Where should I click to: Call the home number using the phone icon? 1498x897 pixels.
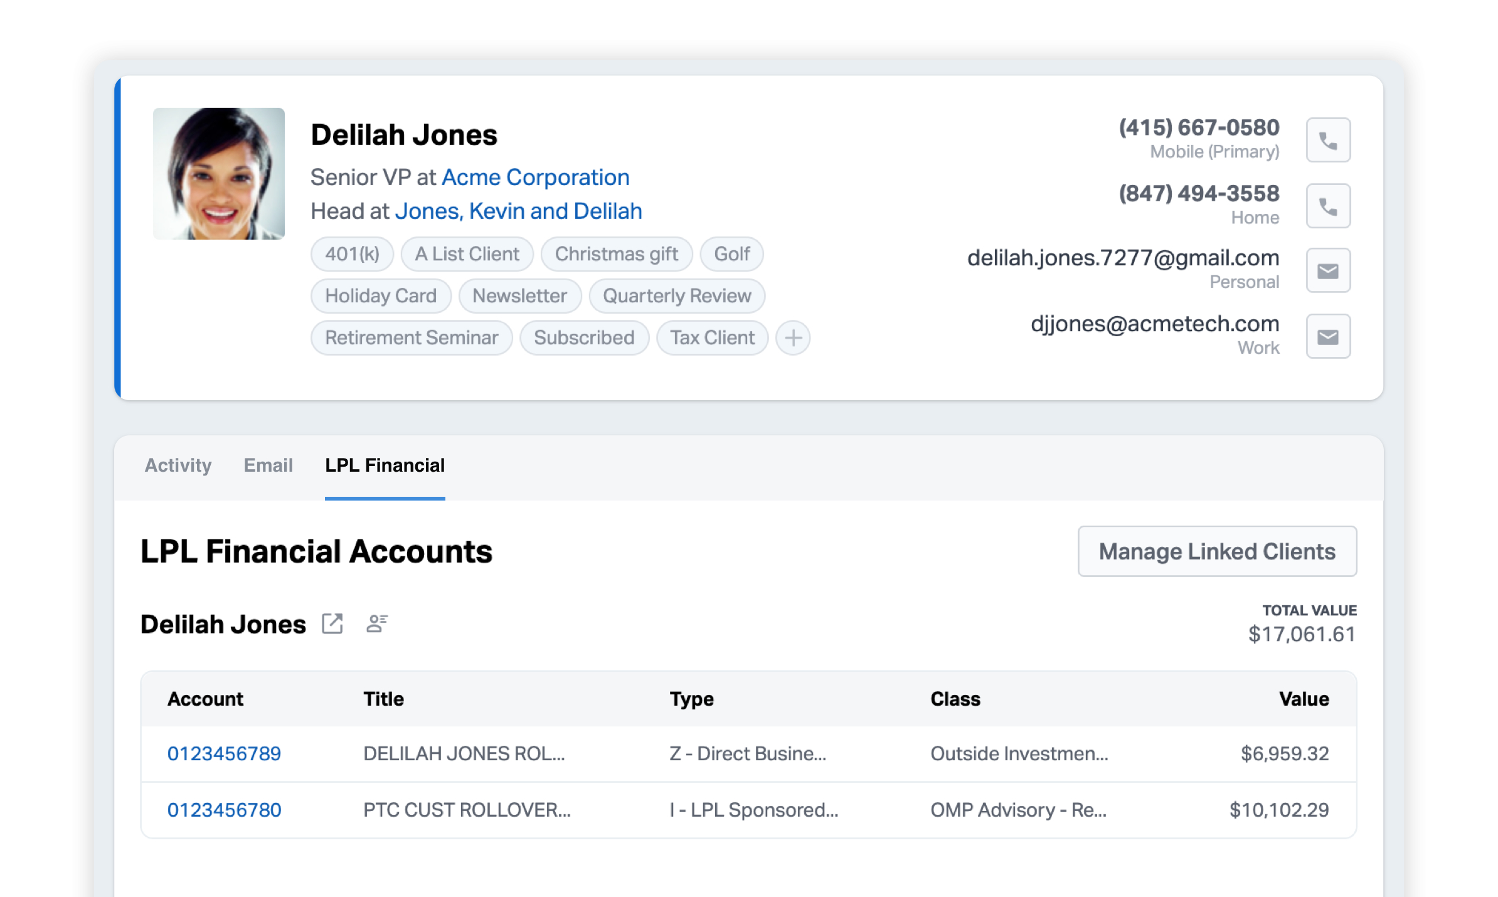[1327, 205]
